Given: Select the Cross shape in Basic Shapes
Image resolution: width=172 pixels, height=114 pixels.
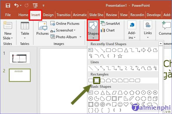Looking at the screenshot, I should pyautogui.click(x=138, y=99).
